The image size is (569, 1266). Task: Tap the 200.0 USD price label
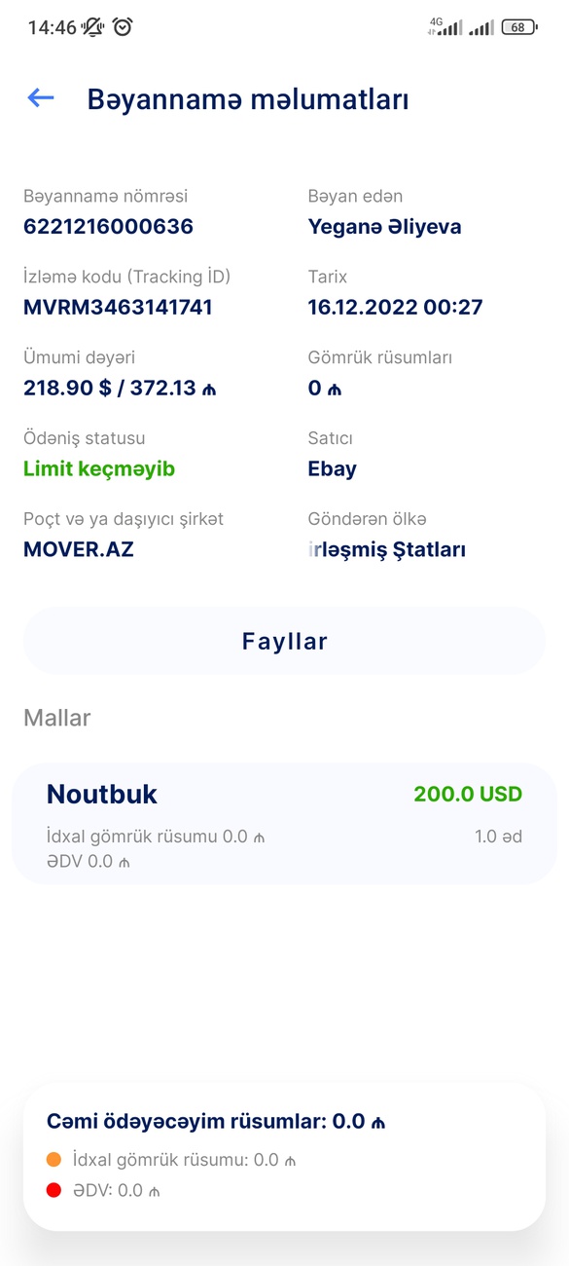point(468,795)
